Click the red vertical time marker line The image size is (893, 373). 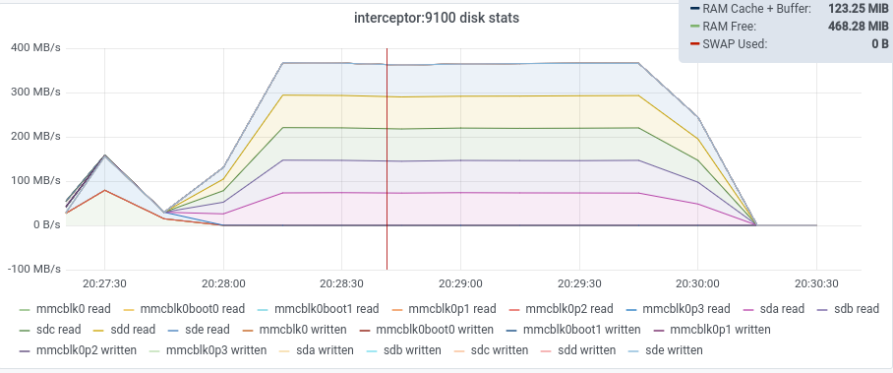coord(387,158)
